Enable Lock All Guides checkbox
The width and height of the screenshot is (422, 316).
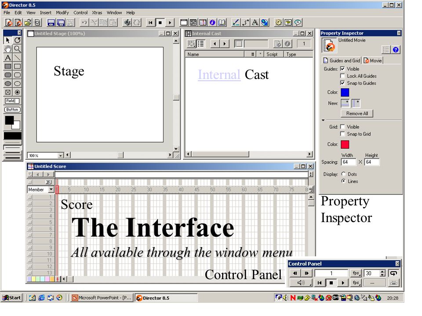342,76
